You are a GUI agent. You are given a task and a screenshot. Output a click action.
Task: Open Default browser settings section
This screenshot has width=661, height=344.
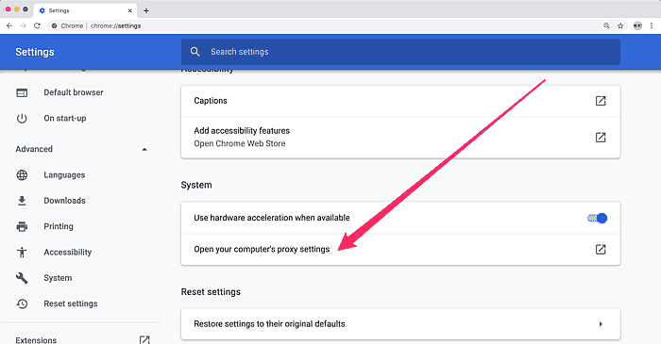(x=74, y=92)
